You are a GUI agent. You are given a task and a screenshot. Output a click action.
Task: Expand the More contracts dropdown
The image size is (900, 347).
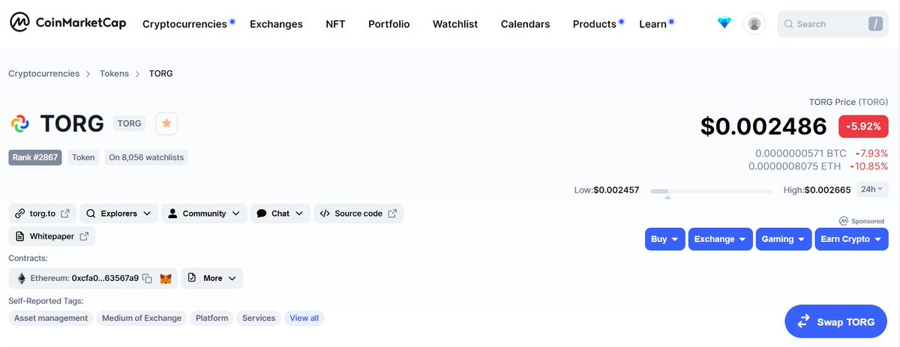[212, 278]
